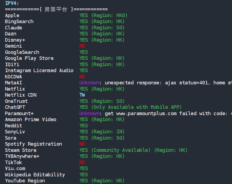Click the Apple service name
232x184 pixels.
(x=12, y=15)
